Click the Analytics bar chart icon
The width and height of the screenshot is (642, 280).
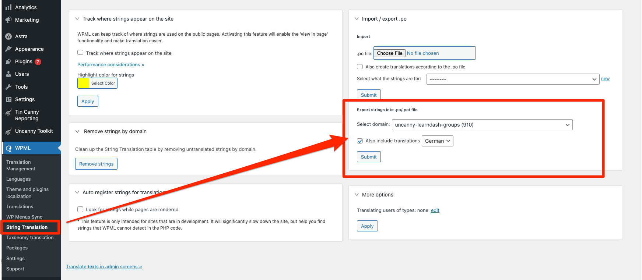click(x=8, y=7)
